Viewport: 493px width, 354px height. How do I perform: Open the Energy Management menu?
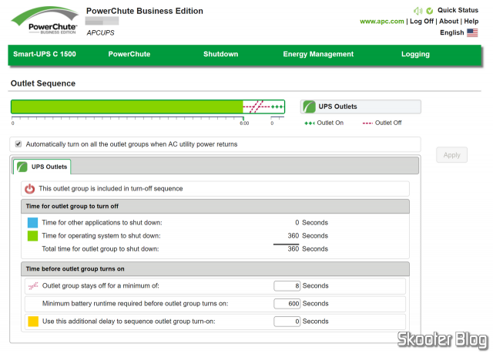click(x=318, y=54)
